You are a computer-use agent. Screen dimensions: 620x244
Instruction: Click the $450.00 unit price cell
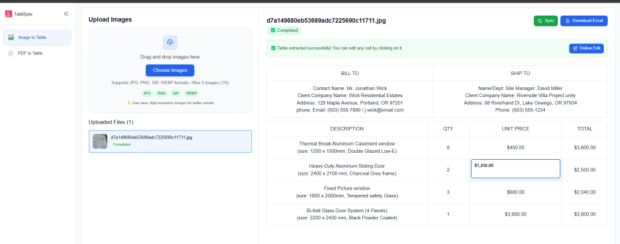tap(516, 148)
